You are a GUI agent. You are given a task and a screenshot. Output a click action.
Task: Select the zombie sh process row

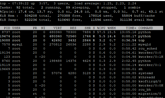(81, 69)
